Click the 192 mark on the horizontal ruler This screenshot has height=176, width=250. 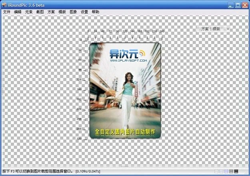coord(147,31)
